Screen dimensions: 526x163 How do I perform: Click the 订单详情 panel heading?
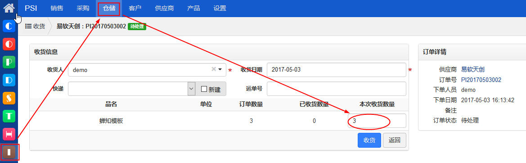[x=434, y=52]
